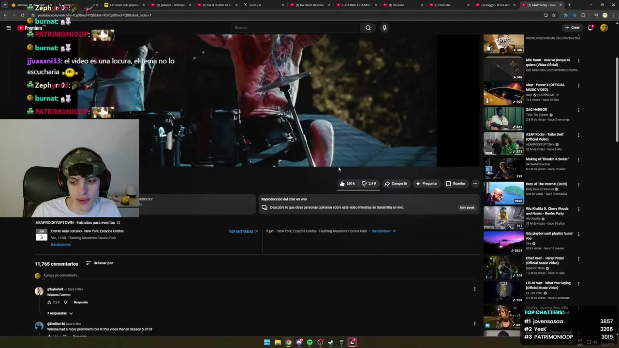619x348 pixels.
Task: Open the playboi carti playlist video title
Action: 549,236
